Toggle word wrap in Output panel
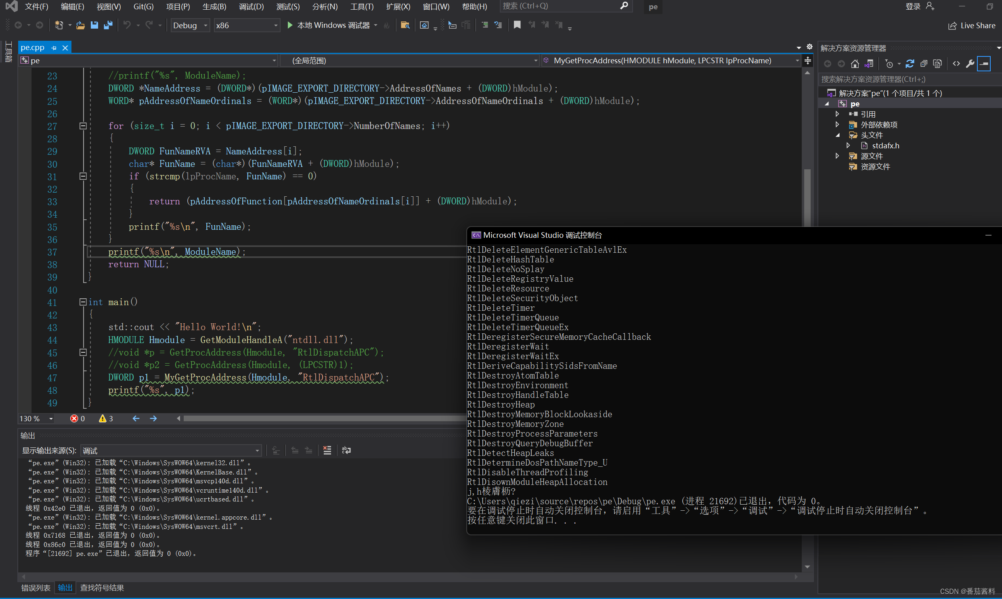This screenshot has width=1002, height=599. (x=346, y=451)
